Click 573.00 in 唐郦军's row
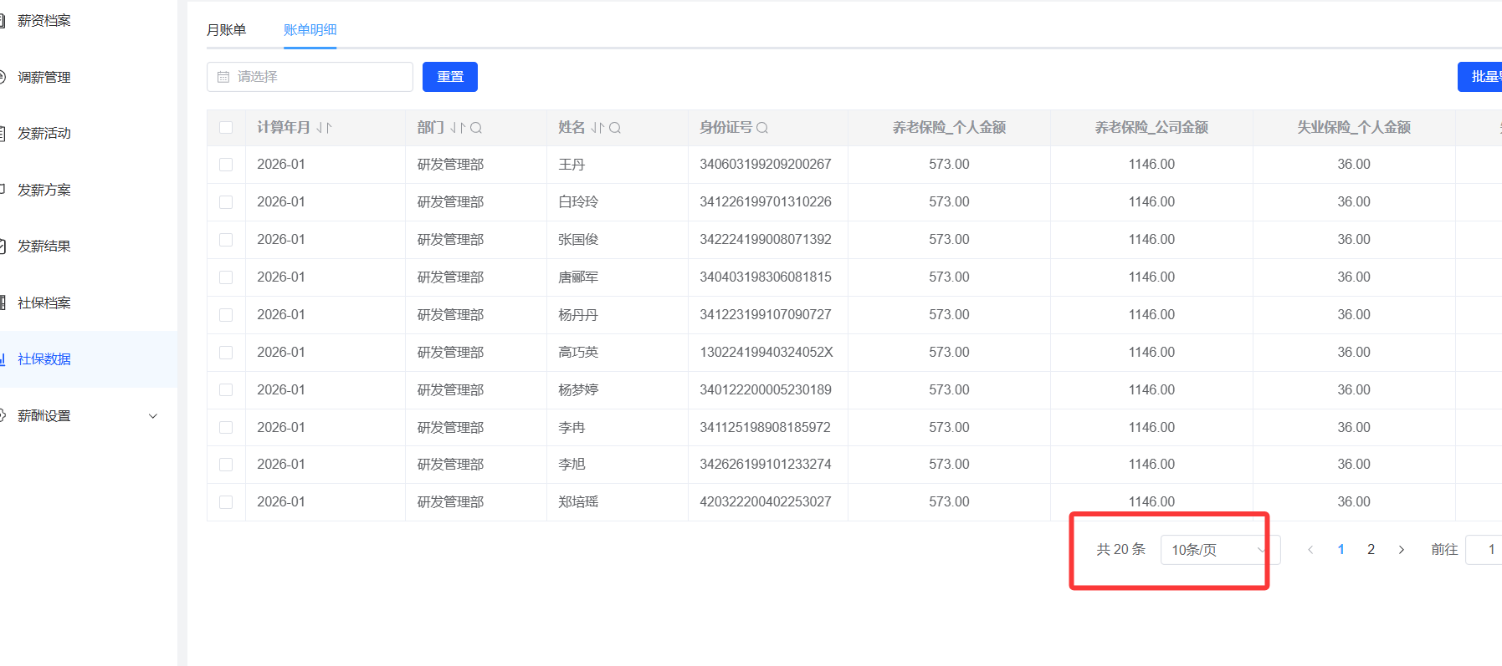Viewport: 1502px width, 666px height. point(949,277)
